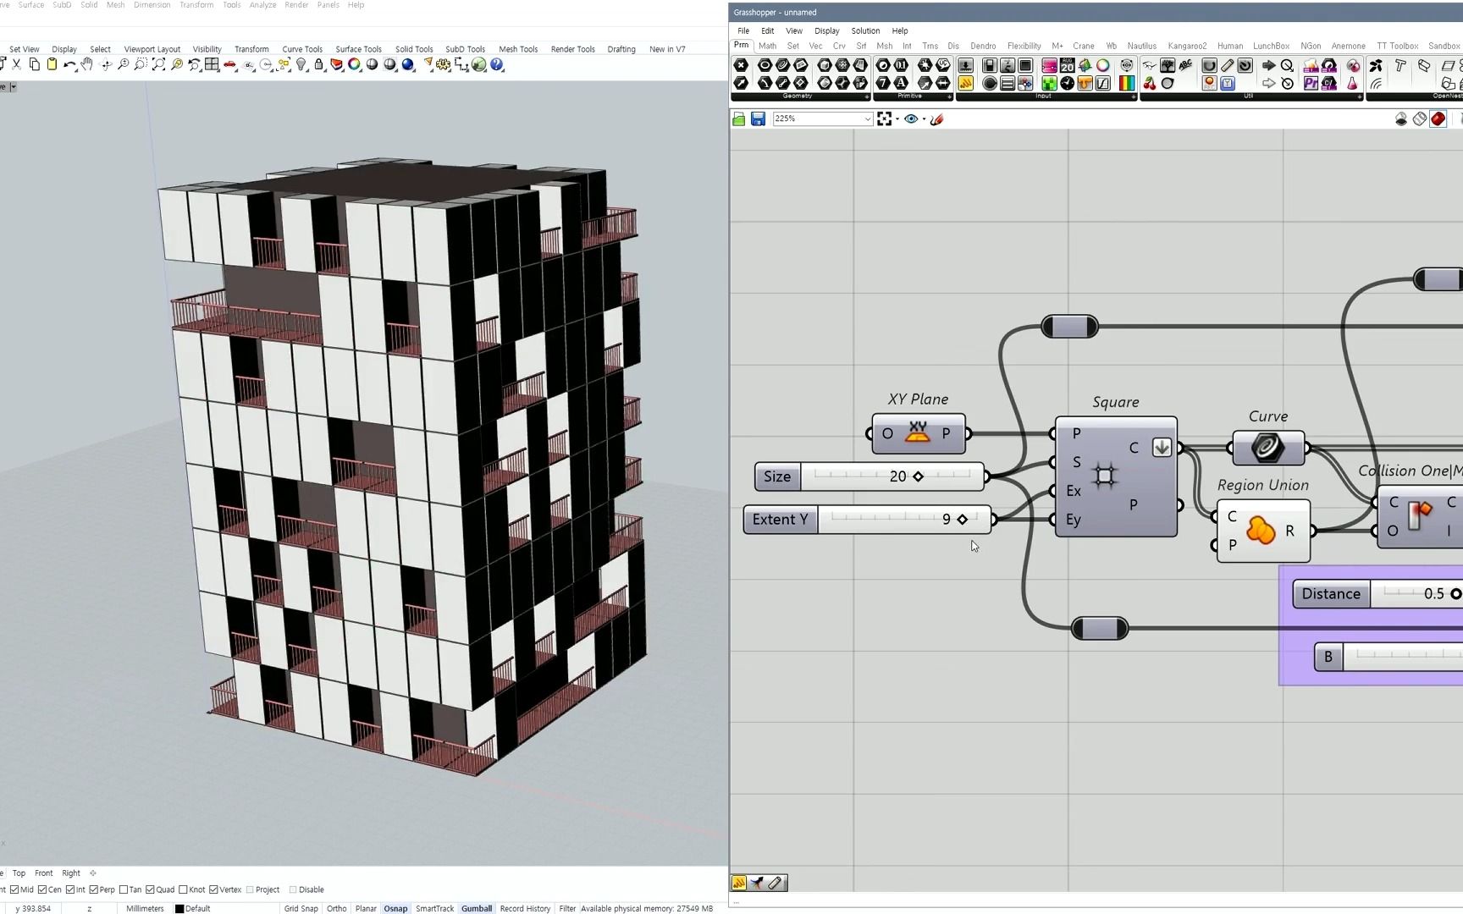The height and width of the screenshot is (914, 1463).
Task: Expand the Geometry panel in Params ribbon
Action: point(866,96)
